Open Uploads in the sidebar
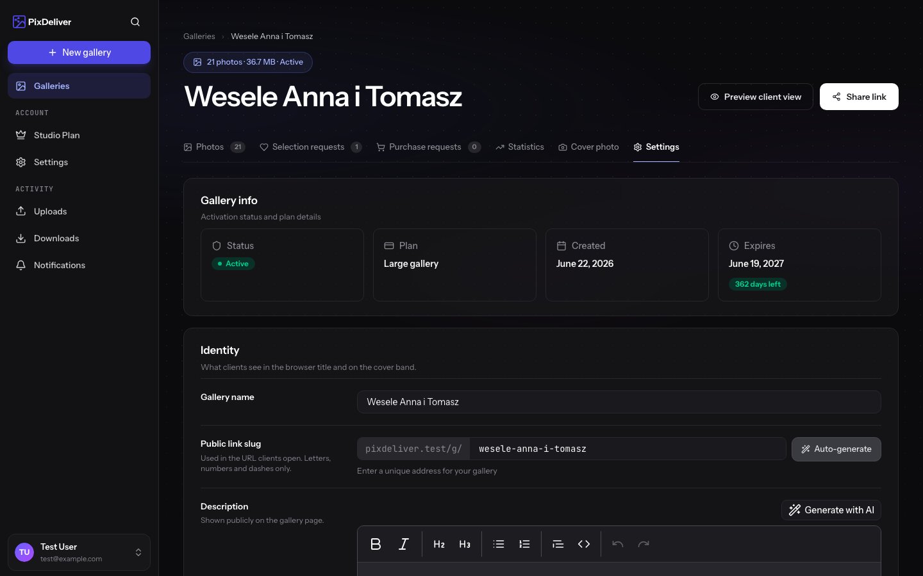 pyautogui.click(x=79, y=211)
